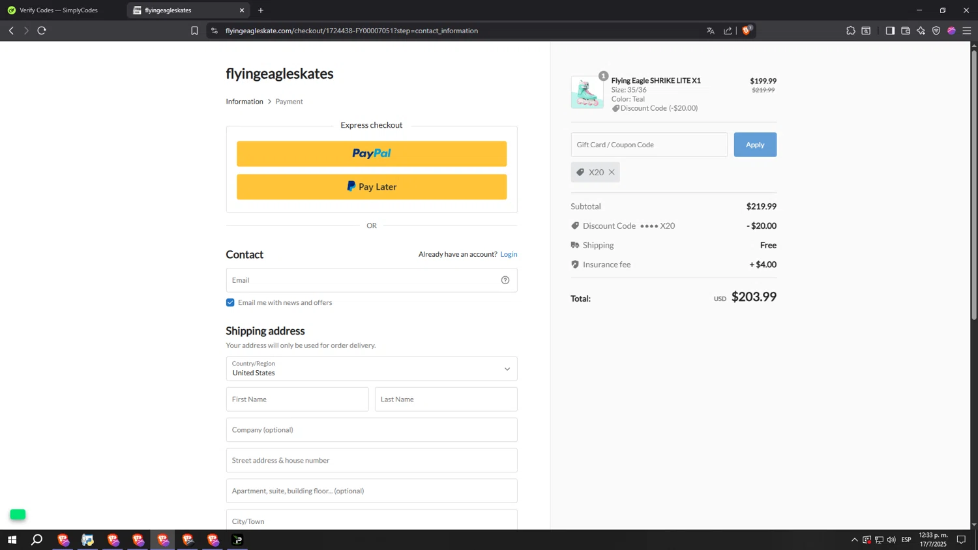Click the Flying Eagle SHRIKE LITE X1 title

pos(656,81)
